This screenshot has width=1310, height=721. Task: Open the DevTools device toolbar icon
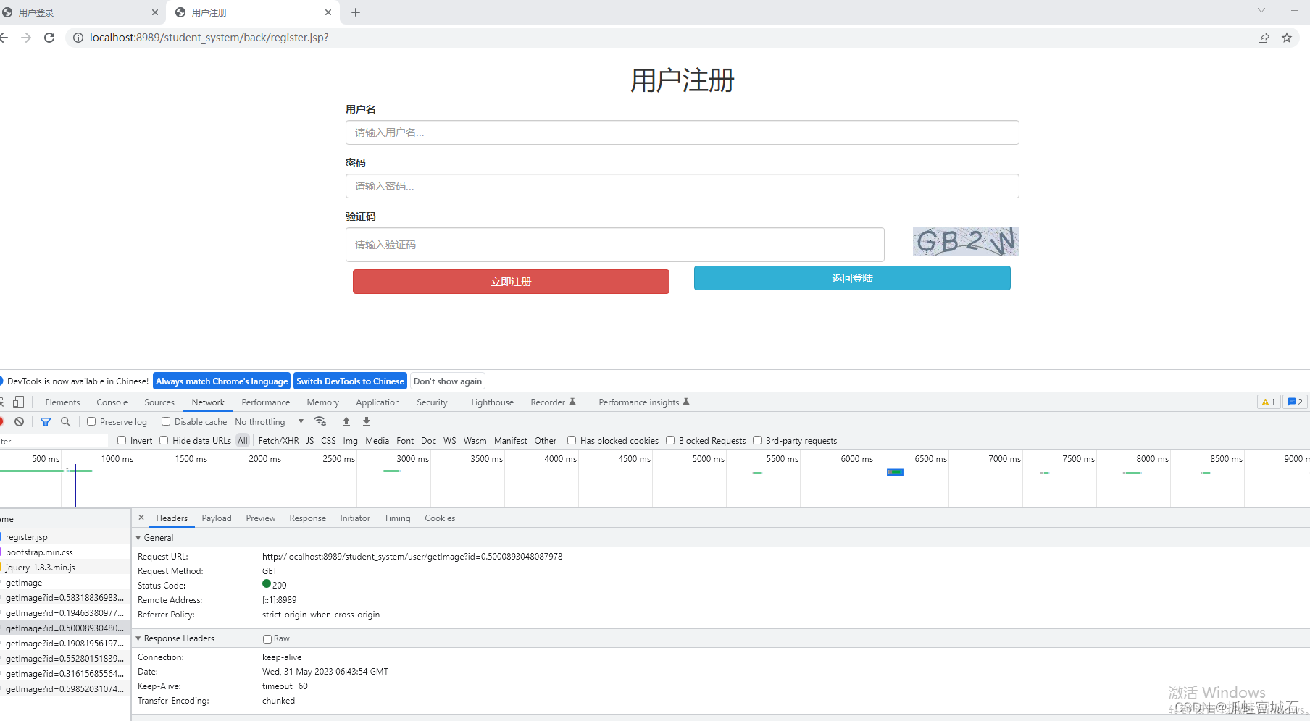(18, 402)
